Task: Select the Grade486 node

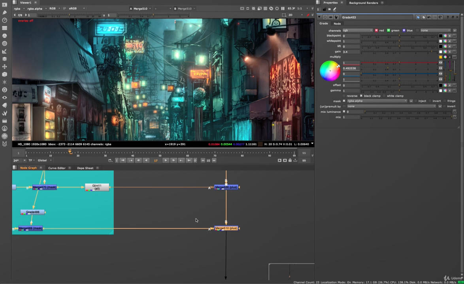Action: pyautogui.click(x=32, y=212)
